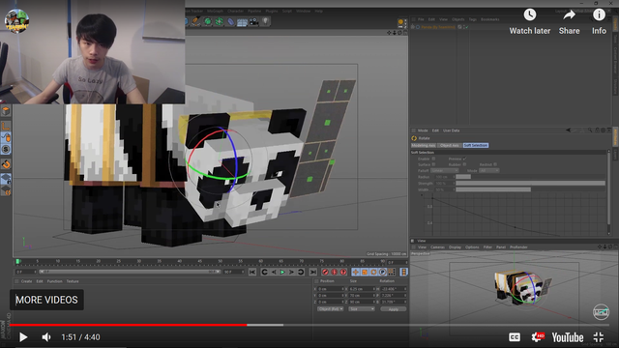Viewport: 619px width, 348px height.
Task: Open Material Manager Texture menu
Action: pyautogui.click(x=73, y=281)
